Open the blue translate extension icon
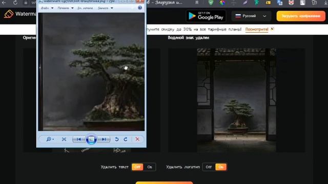Viewport: 328px width, 184px height. coord(280,3)
